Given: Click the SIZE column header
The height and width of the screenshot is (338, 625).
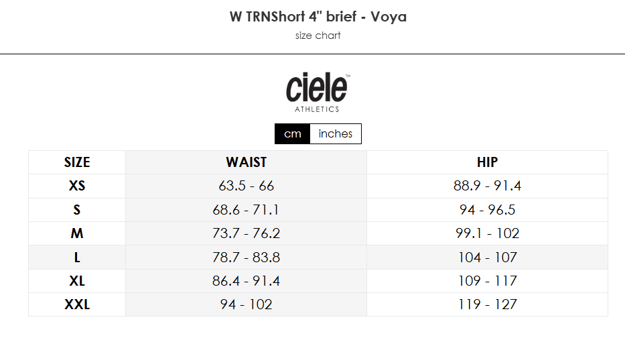Looking at the screenshot, I should (77, 162).
